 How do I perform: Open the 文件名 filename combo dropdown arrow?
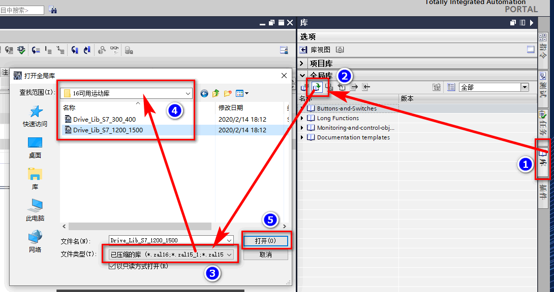point(229,240)
